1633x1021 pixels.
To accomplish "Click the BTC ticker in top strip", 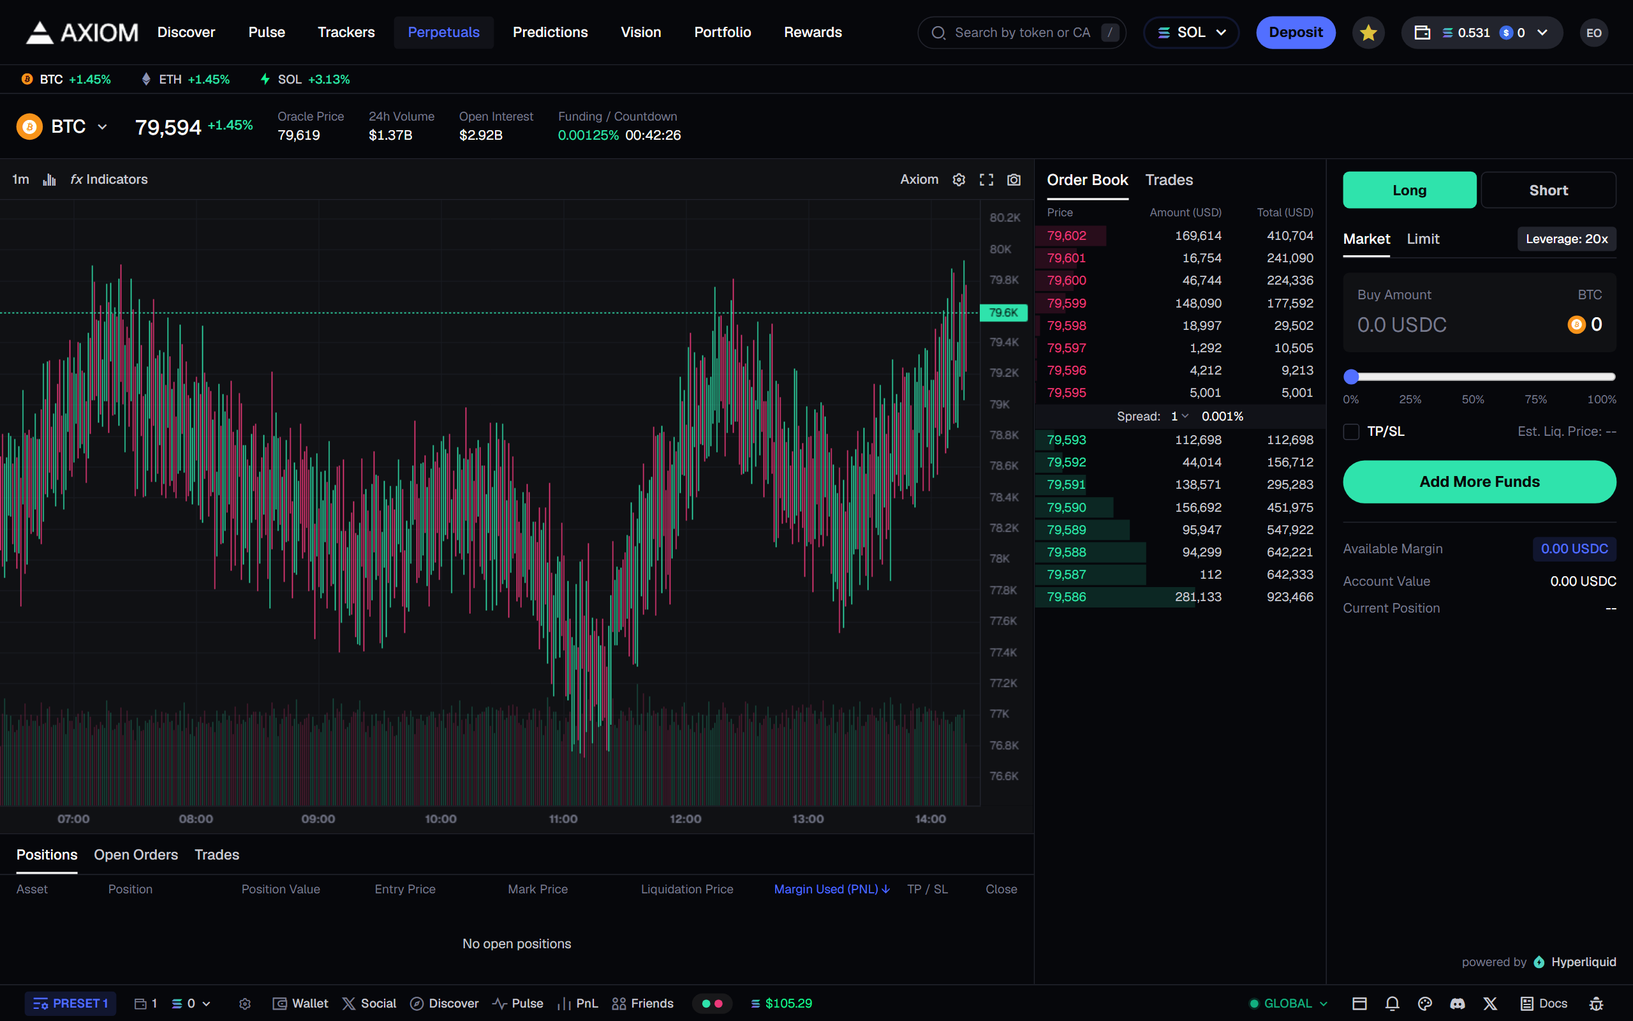I will point(66,79).
